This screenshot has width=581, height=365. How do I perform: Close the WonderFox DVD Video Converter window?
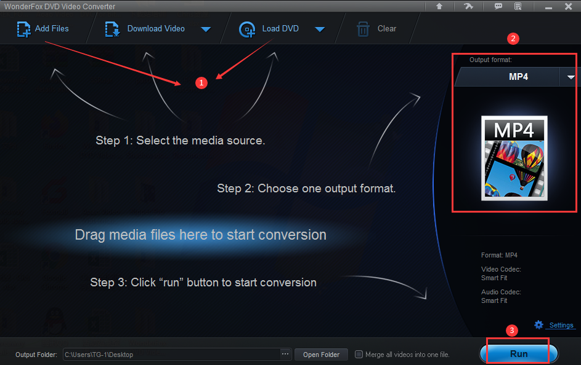point(569,6)
